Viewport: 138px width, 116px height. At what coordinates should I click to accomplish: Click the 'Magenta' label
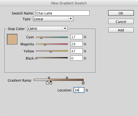tap(27, 44)
